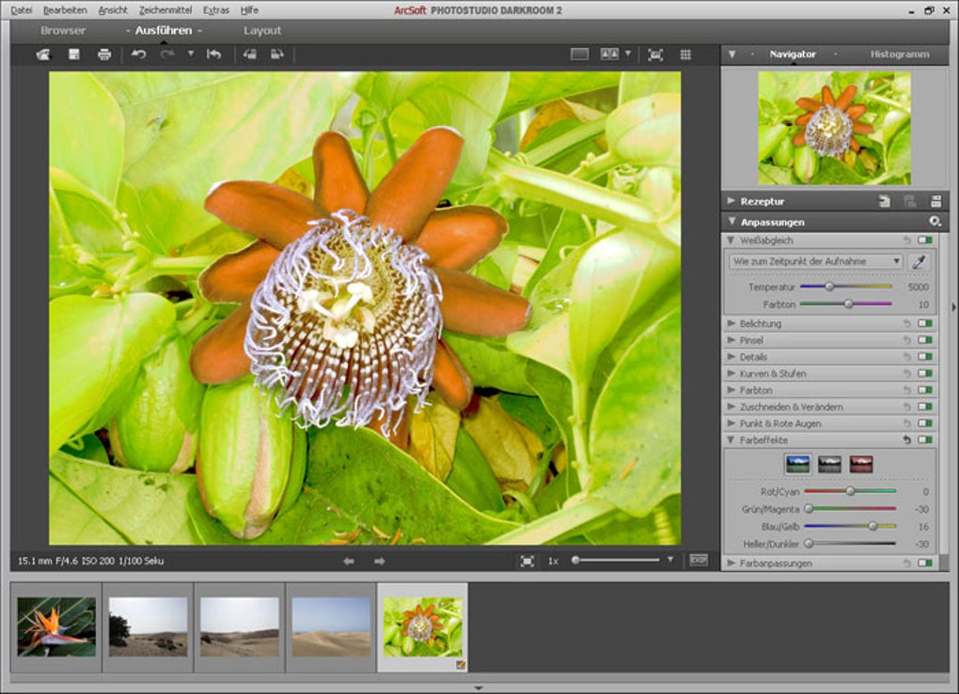Switch to the Browser mode
The width and height of the screenshot is (959, 694).
pyautogui.click(x=63, y=31)
